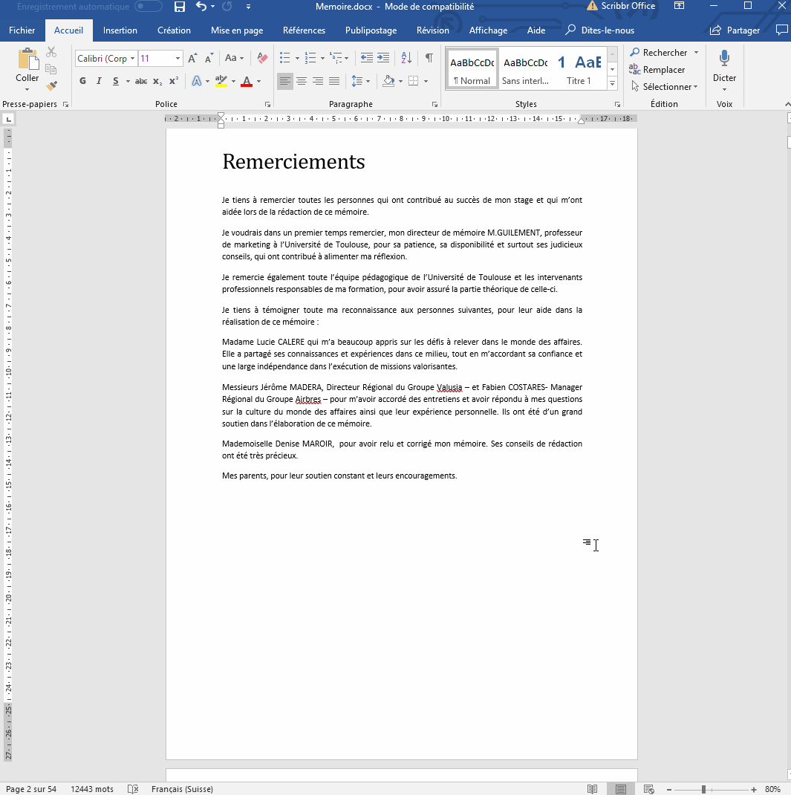The height and width of the screenshot is (795, 791).
Task: Undo the last action
Action: pyautogui.click(x=201, y=7)
